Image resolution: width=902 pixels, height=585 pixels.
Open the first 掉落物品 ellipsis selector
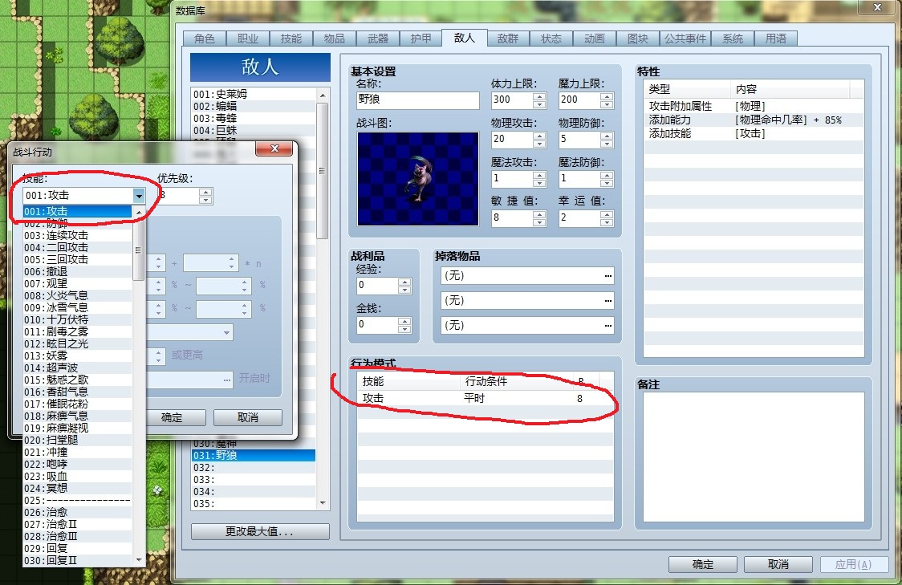click(x=608, y=276)
